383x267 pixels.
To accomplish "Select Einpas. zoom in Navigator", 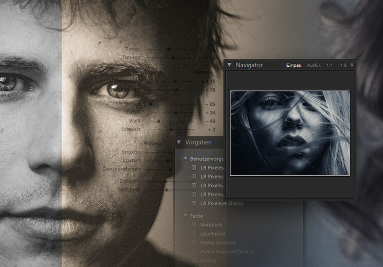I will click(x=294, y=65).
